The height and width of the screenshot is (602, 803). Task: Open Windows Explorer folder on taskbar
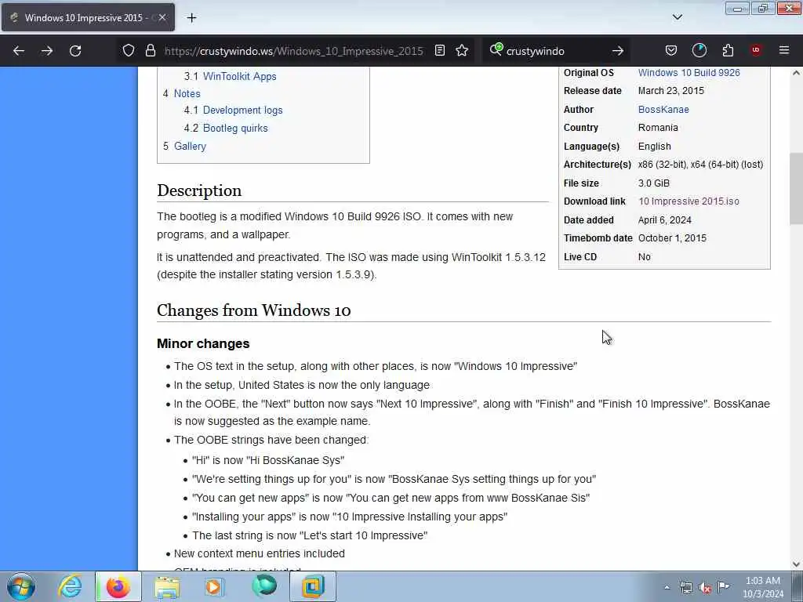(166, 586)
